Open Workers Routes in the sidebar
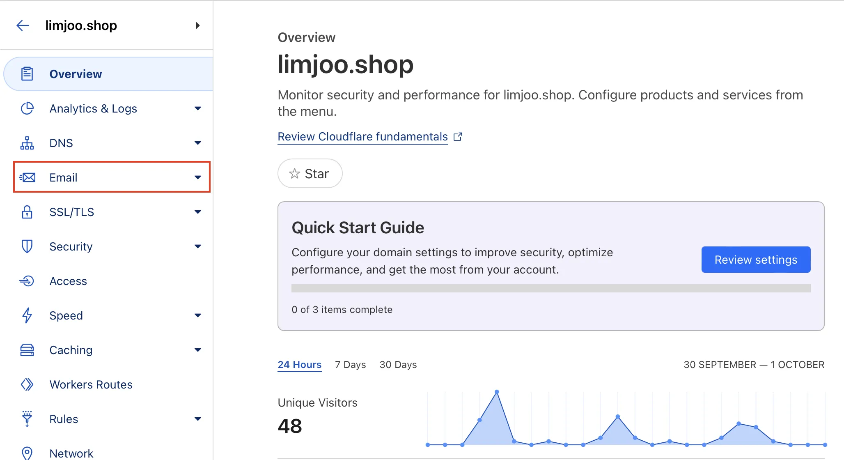The height and width of the screenshot is (460, 844). click(x=91, y=384)
